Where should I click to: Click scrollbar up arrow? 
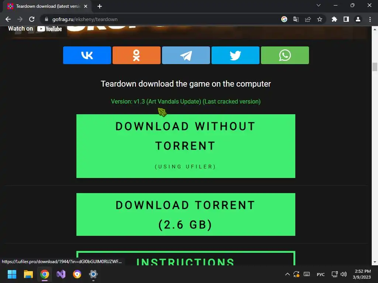tap(375, 29)
